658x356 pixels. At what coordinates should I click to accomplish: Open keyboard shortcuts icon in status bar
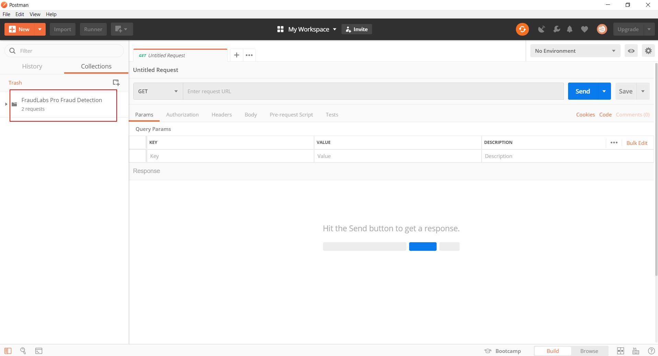pos(636,351)
